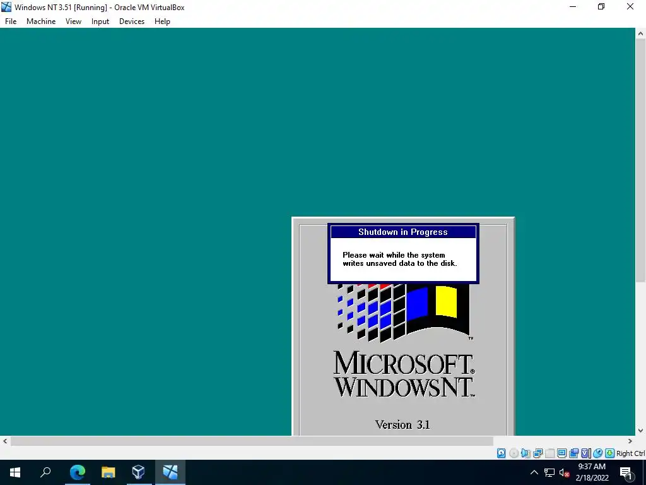Screen dimensions: 646x485
Task: Click the network tray icon
Action: coord(549,472)
